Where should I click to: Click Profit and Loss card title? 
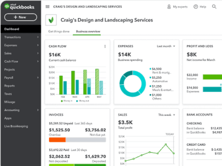(200, 46)
